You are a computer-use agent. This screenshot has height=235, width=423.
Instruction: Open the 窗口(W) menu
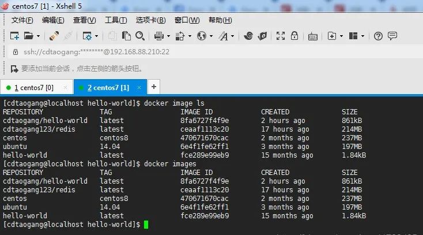[187, 20]
